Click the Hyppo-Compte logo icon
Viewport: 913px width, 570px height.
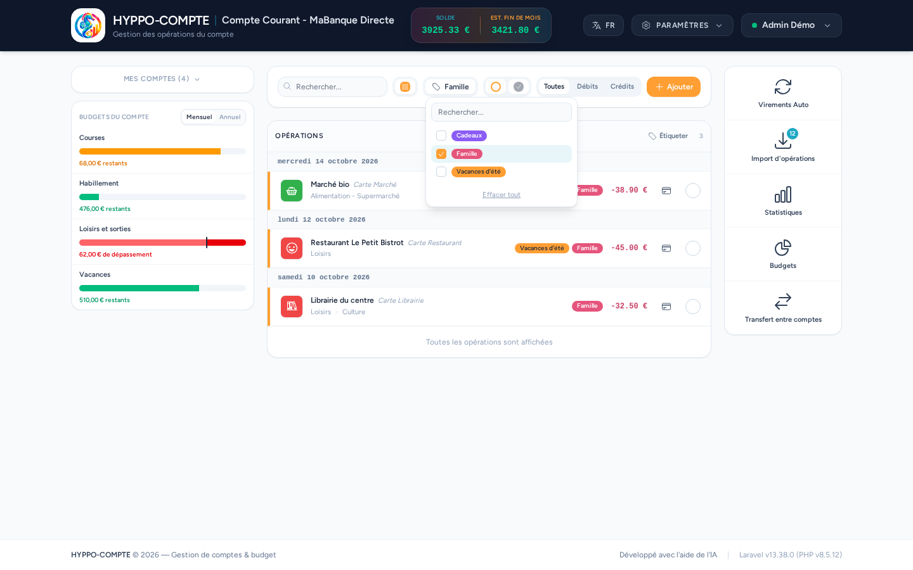point(88,25)
